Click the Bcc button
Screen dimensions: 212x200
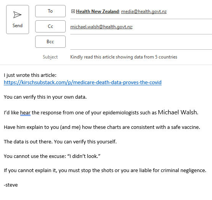50,42
